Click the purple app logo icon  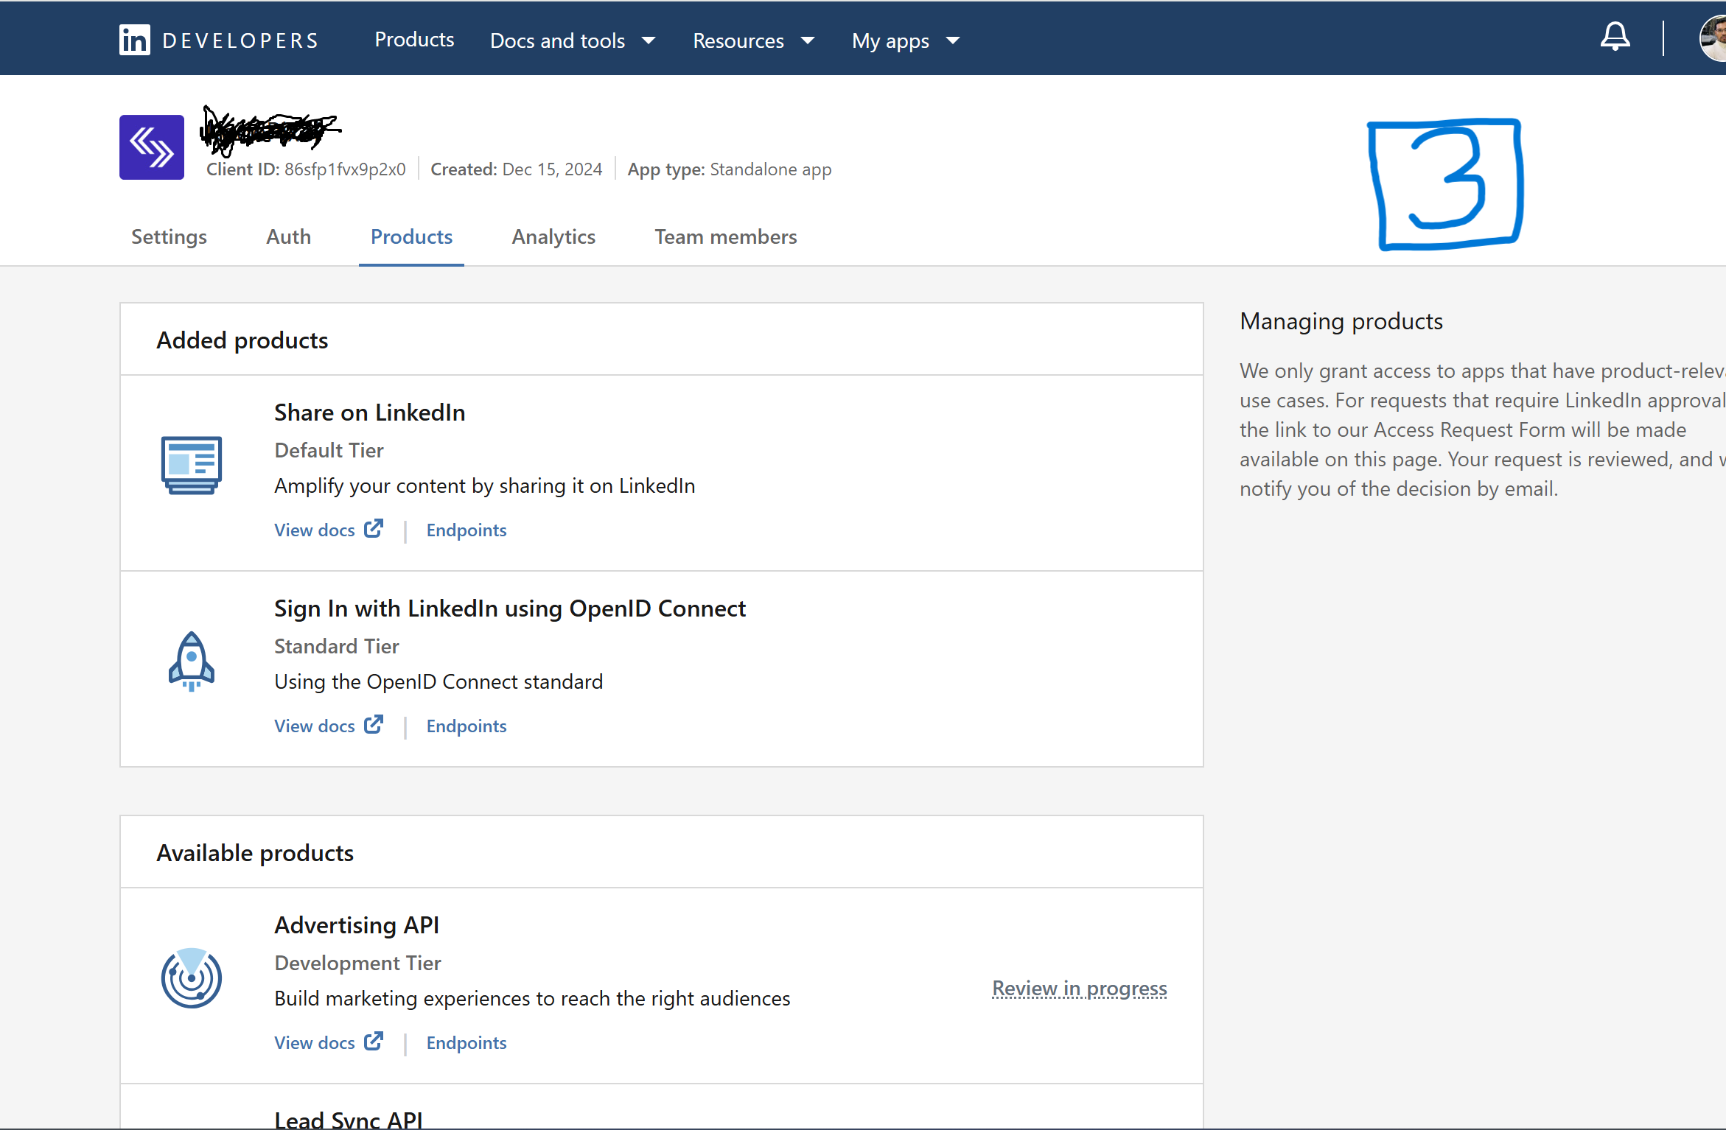click(x=152, y=147)
